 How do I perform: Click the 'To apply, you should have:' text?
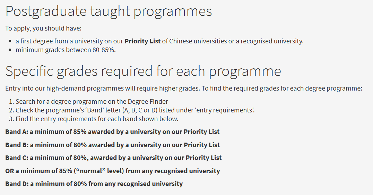pyautogui.click(x=43, y=28)
